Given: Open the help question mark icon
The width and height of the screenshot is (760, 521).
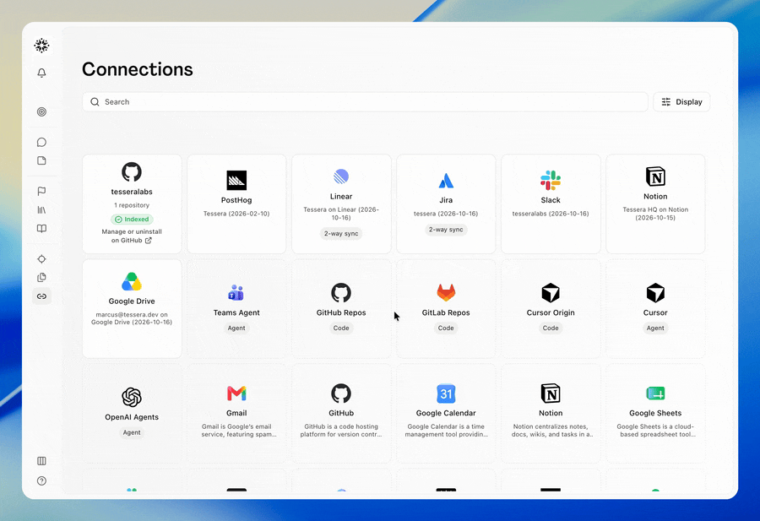Looking at the screenshot, I should coord(41,480).
